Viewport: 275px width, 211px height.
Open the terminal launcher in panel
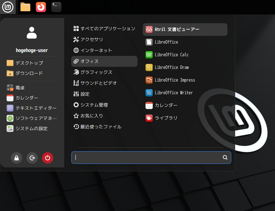(56, 7)
